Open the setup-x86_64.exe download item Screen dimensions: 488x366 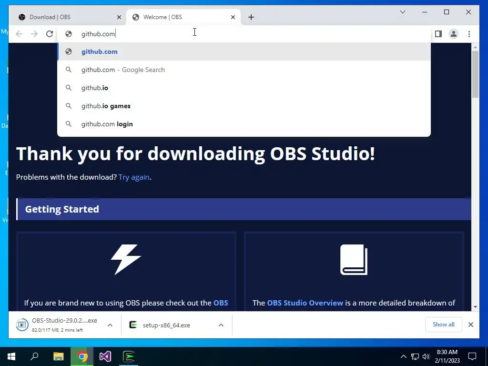point(166,325)
